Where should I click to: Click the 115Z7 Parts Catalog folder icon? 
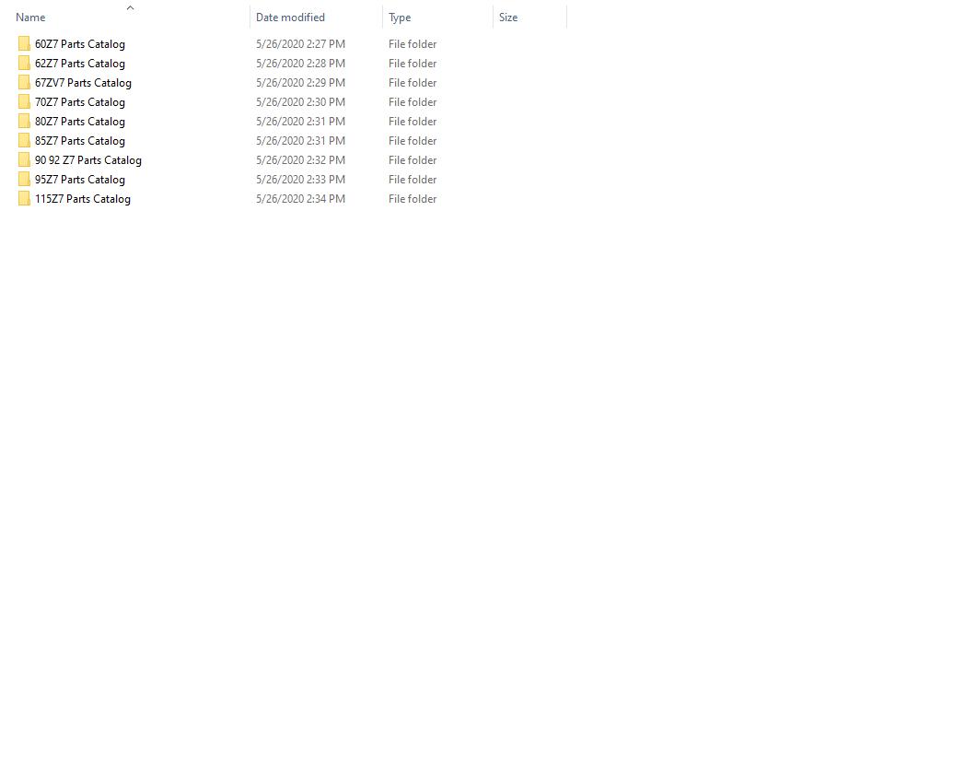pyautogui.click(x=24, y=198)
